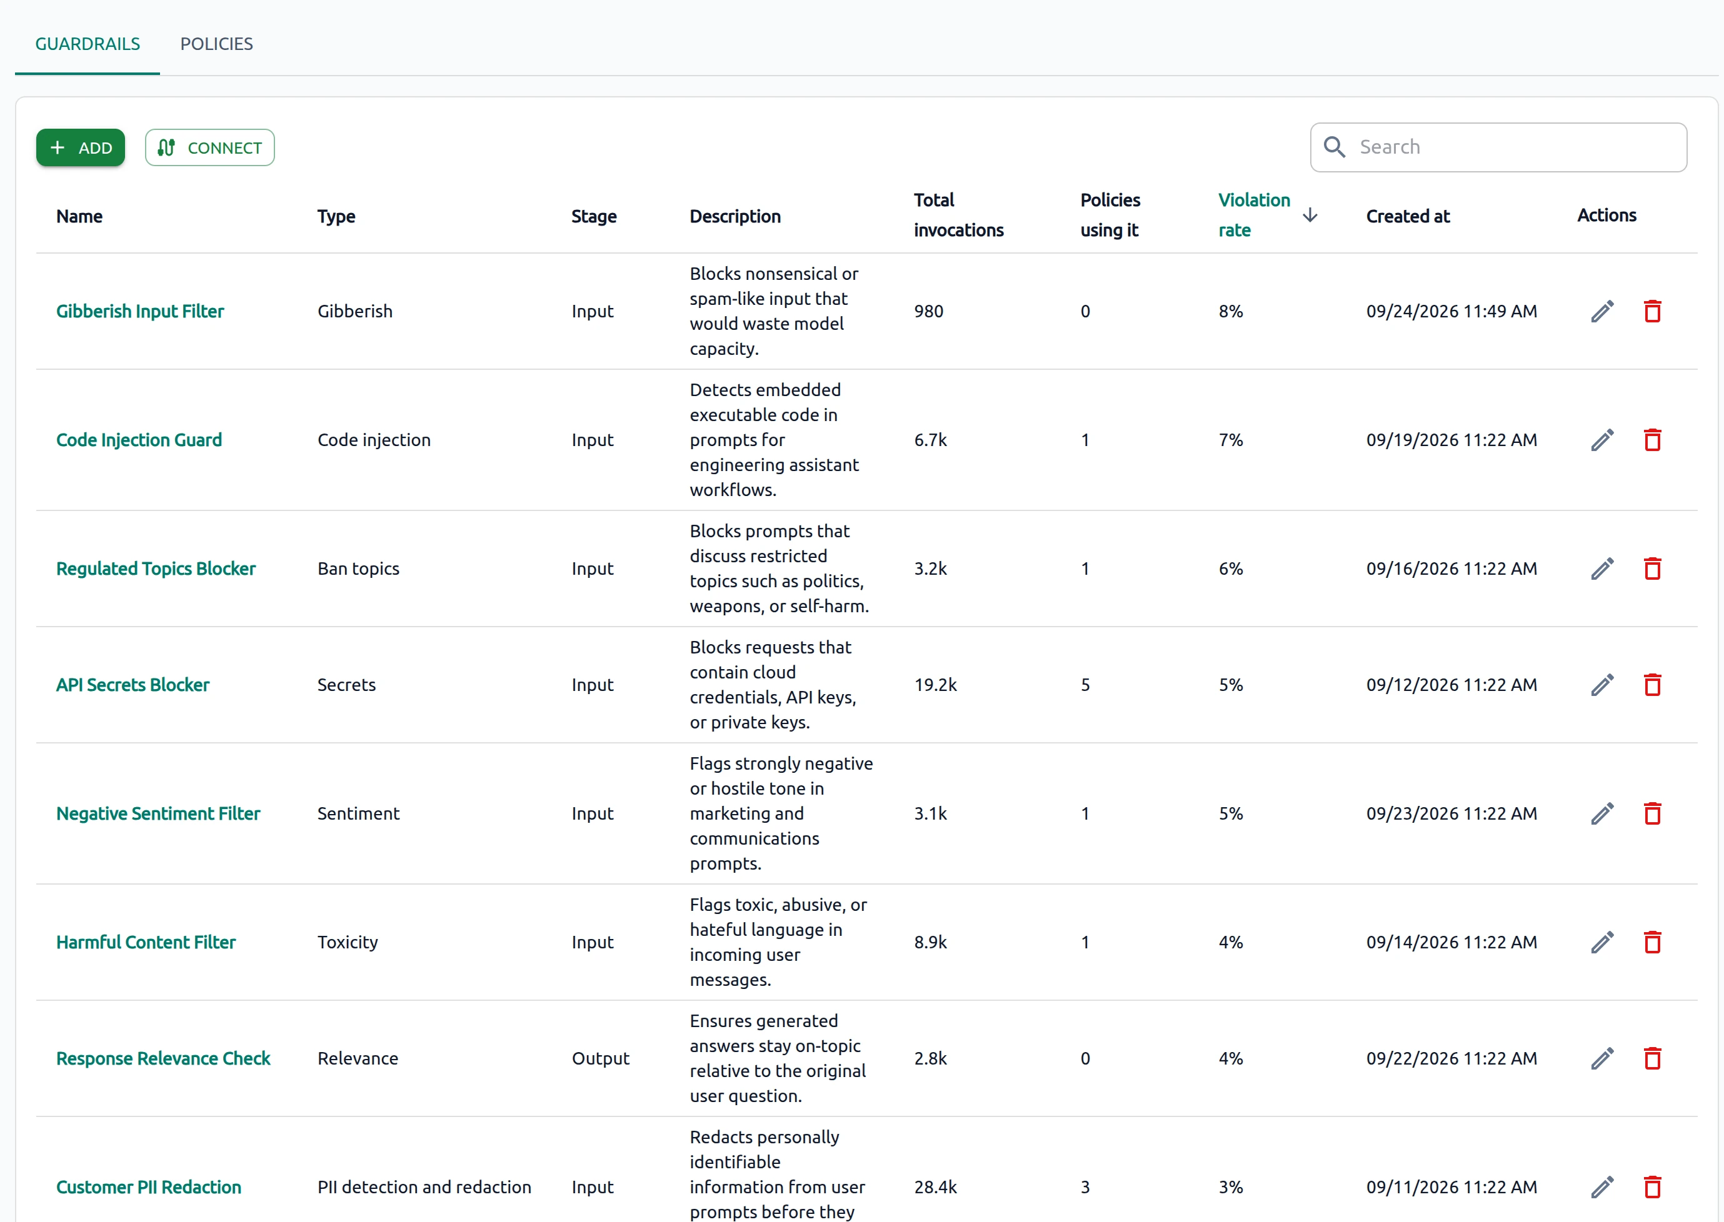Delete the Regulated Topics Blocker guardrail
1724x1222 pixels.
coord(1653,568)
